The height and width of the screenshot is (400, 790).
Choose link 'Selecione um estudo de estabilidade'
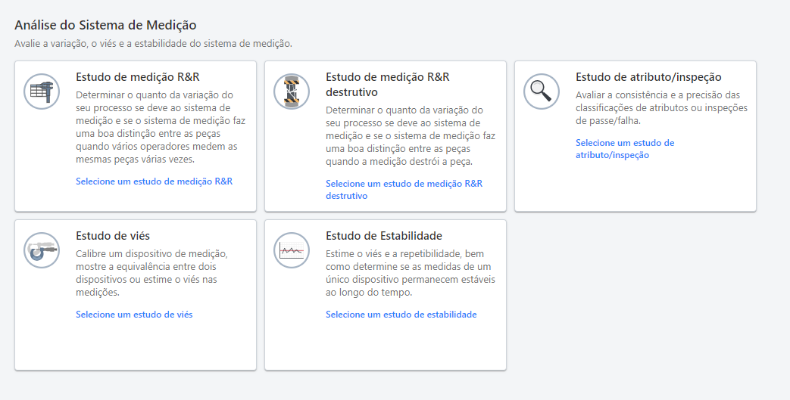click(x=401, y=314)
